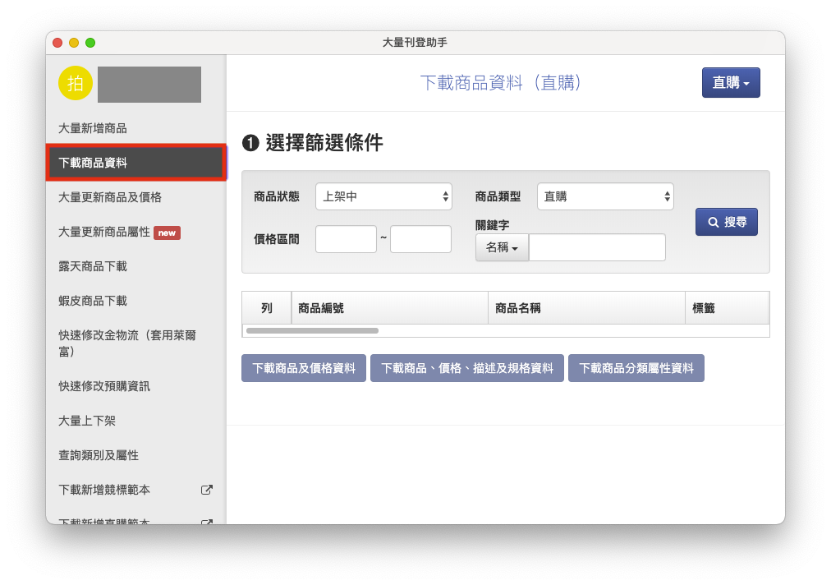The image size is (831, 585).
Task: Click the yellow 拍 logo icon
Action: (x=76, y=83)
